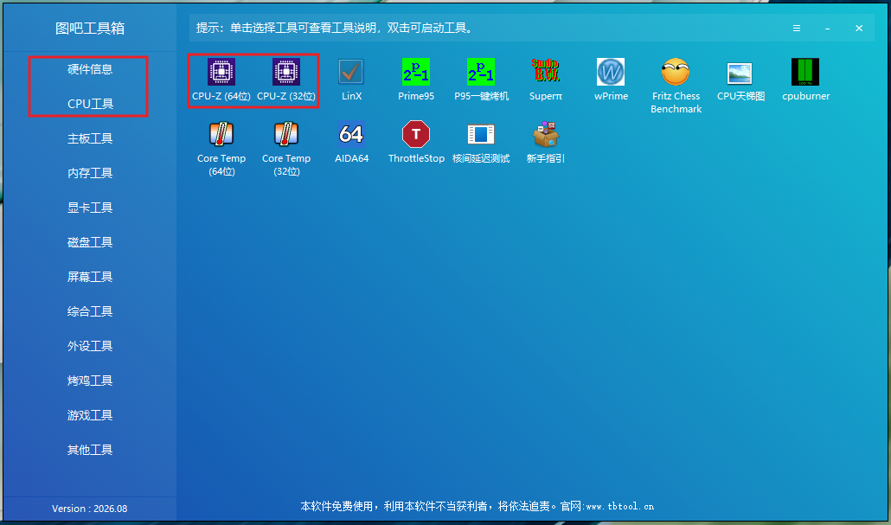Select the CPU-Z (32位) tool icon
Image resolution: width=891 pixels, height=525 pixels.
(285, 72)
